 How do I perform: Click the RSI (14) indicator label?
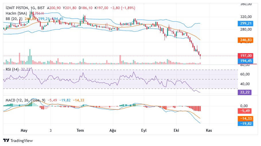pos(12,69)
